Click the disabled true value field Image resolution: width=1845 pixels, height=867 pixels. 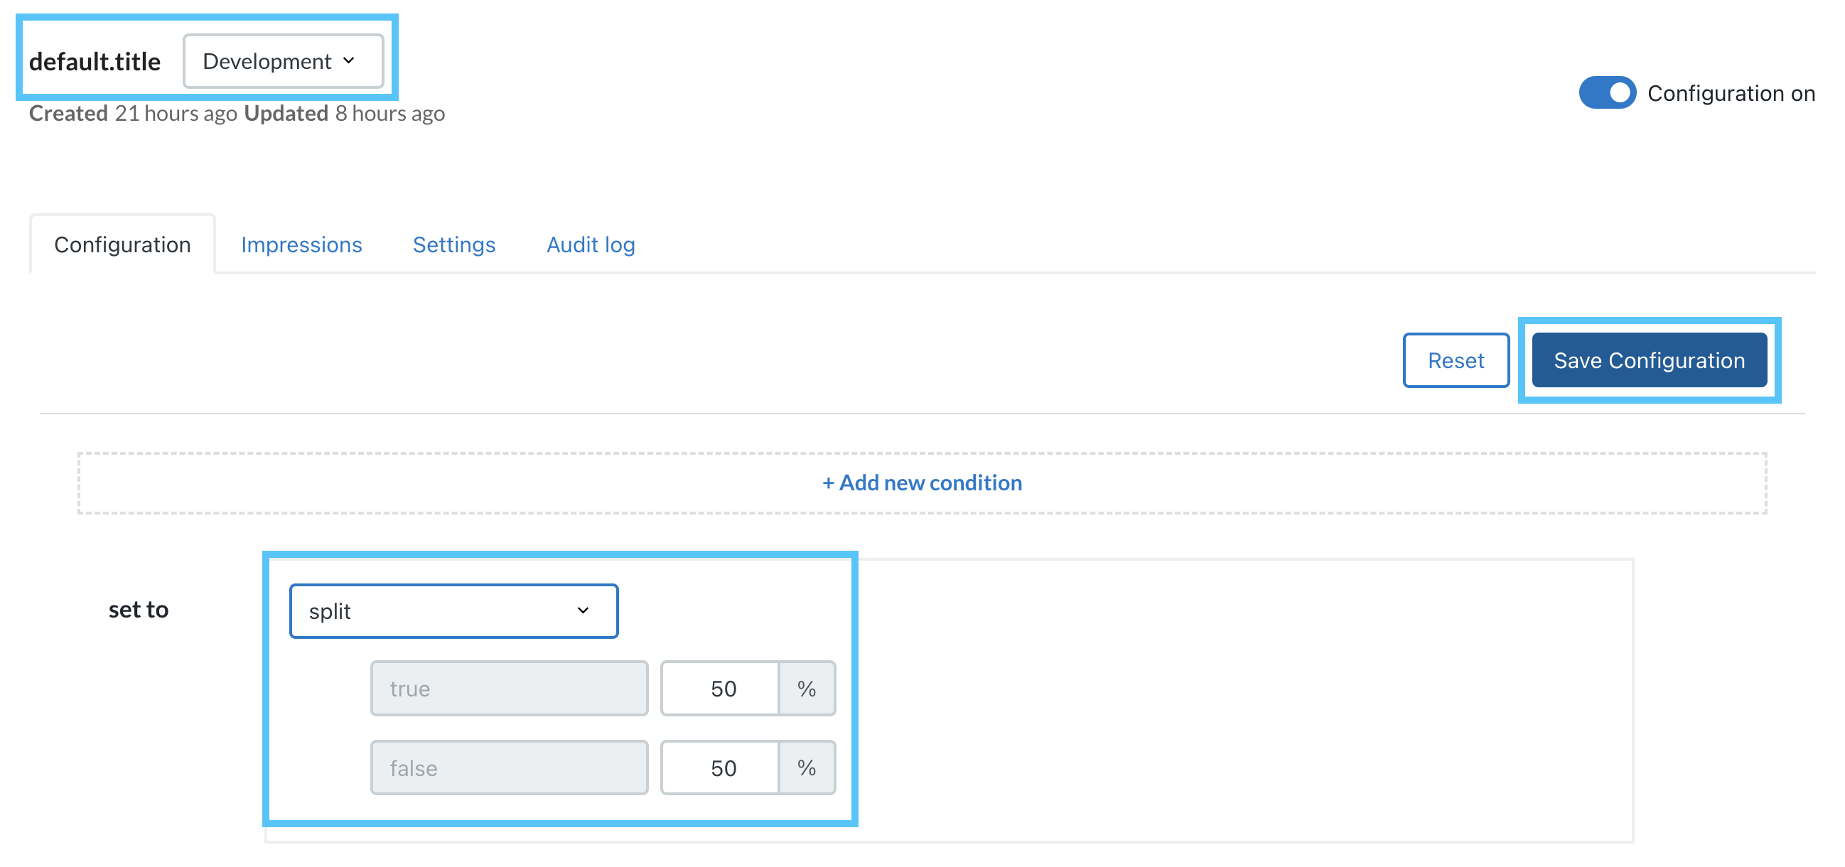(509, 688)
